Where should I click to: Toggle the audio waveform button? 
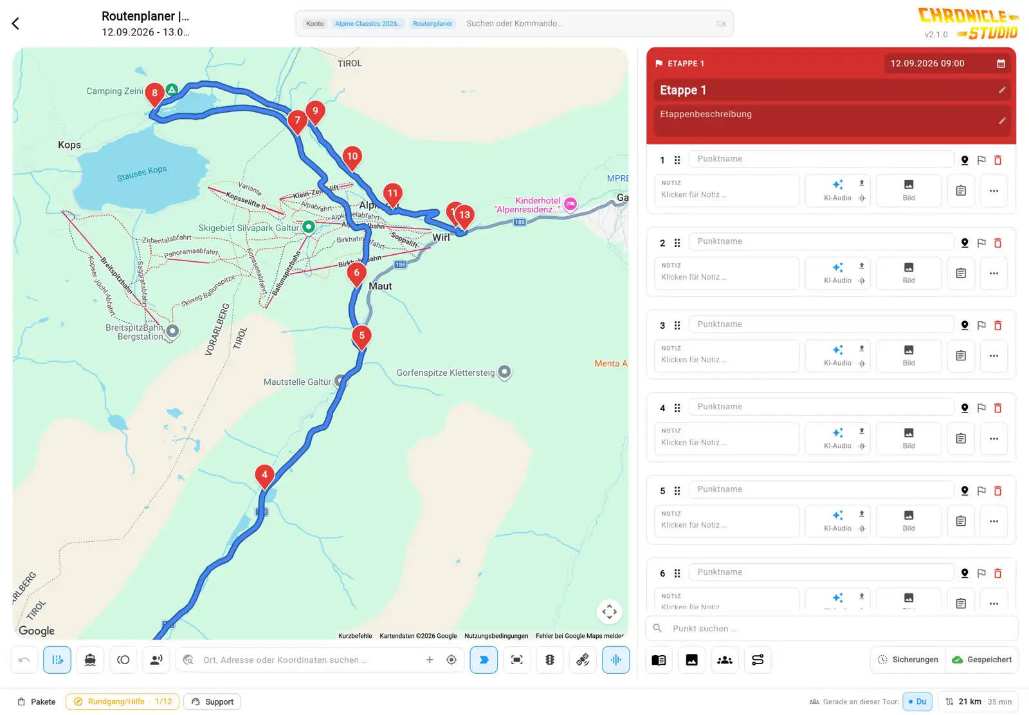615,660
